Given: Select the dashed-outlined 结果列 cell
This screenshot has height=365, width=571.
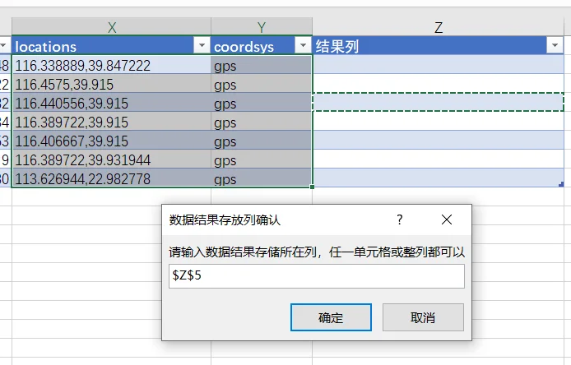Looking at the screenshot, I should coord(438,102).
